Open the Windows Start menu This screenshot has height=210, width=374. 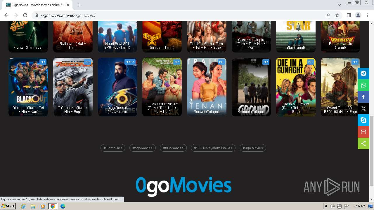[8, 206]
